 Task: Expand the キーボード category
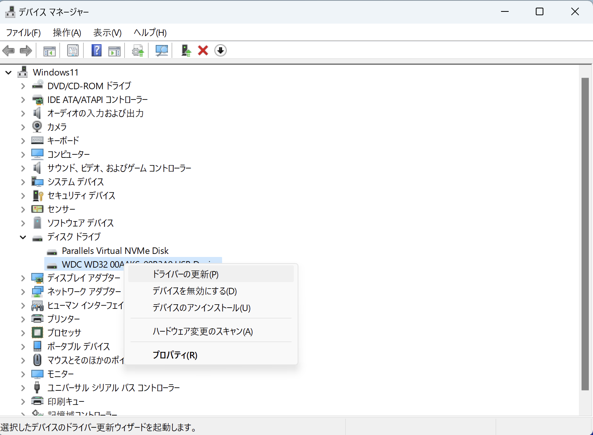[x=23, y=141]
